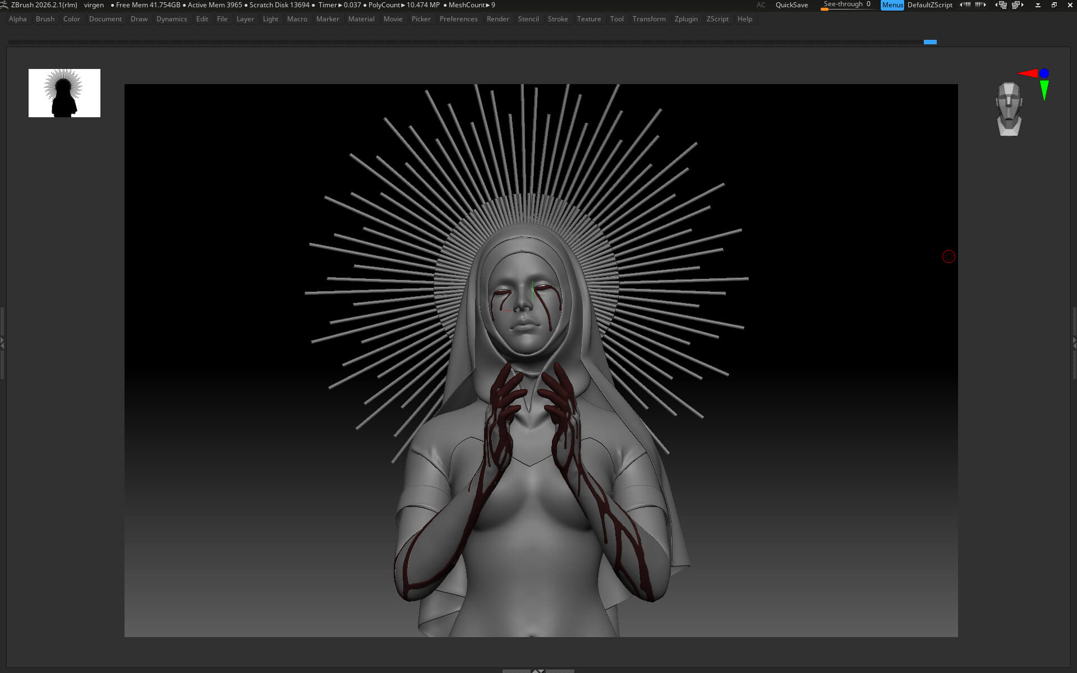This screenshot has width=1077, height=673.
Task: Click the PolyCount 10.474 MP status text
Action: (404, 5)
